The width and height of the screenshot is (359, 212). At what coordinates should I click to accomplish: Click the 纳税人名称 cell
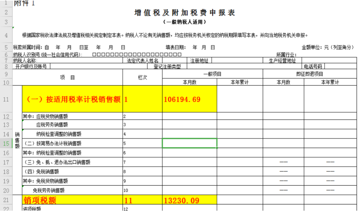pyautogui.click(x=68, y=60)
